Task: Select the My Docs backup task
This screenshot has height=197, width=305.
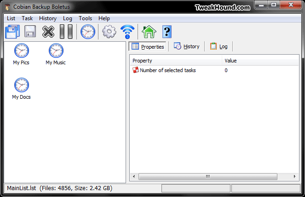Action: [x=21, y=89]
